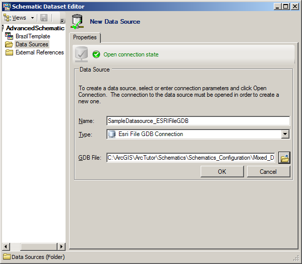Switch to the Properties tab

click(85, 37)
